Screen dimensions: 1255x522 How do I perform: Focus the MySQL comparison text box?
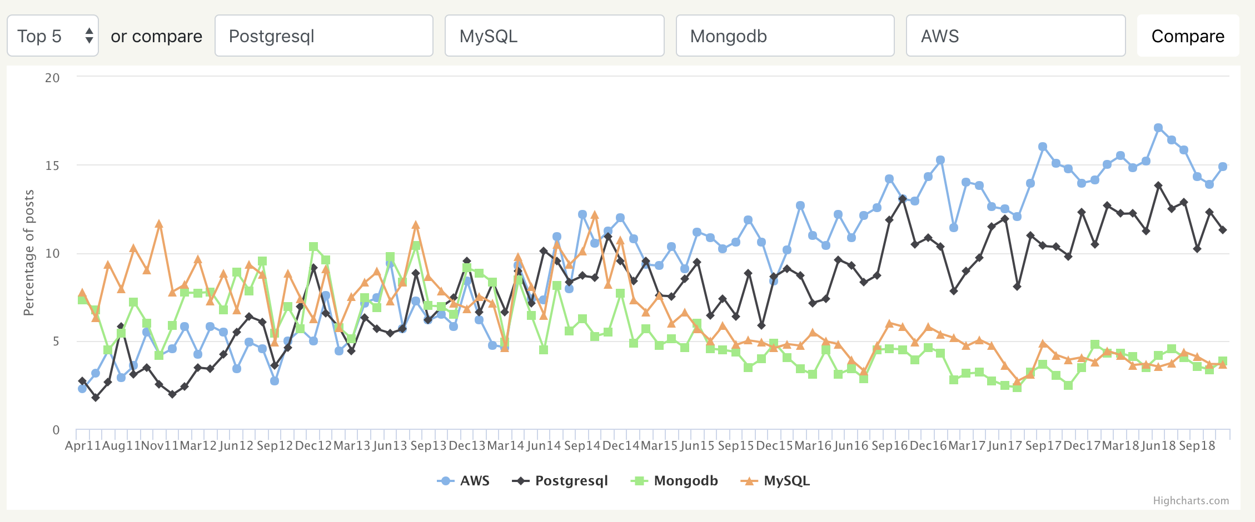[554, 36]
